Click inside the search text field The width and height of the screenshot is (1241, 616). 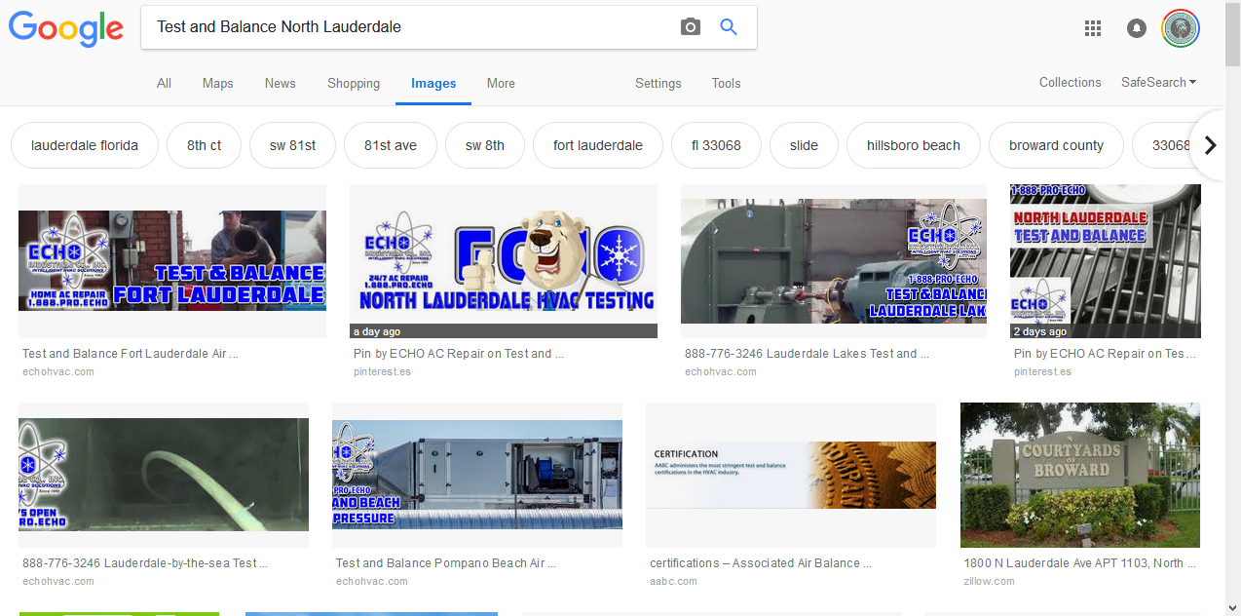coord(409,27)
